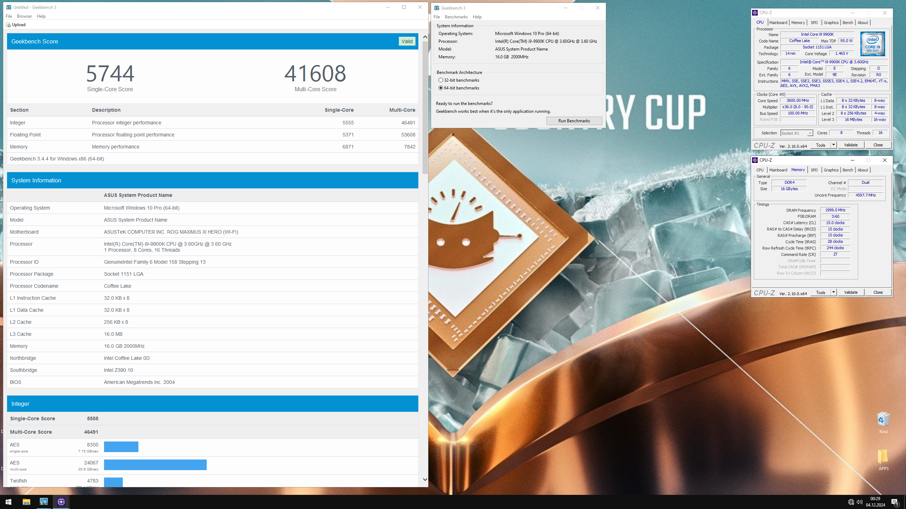Click the Southbridge value Intel Z390 10
Image resolution: width=906 pixels, height=509 pixels.
coord(118,370)
